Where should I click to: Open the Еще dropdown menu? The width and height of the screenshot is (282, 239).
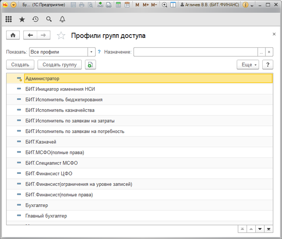click(247, 65)
